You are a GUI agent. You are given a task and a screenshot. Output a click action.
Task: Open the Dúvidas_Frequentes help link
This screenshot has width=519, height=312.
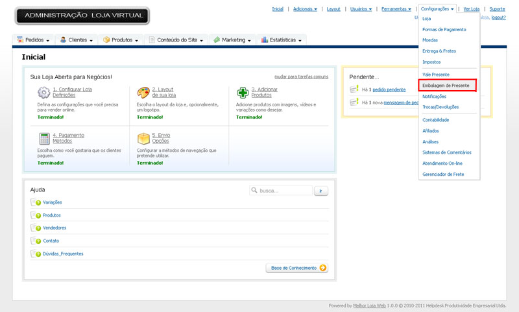coord(63,254)
